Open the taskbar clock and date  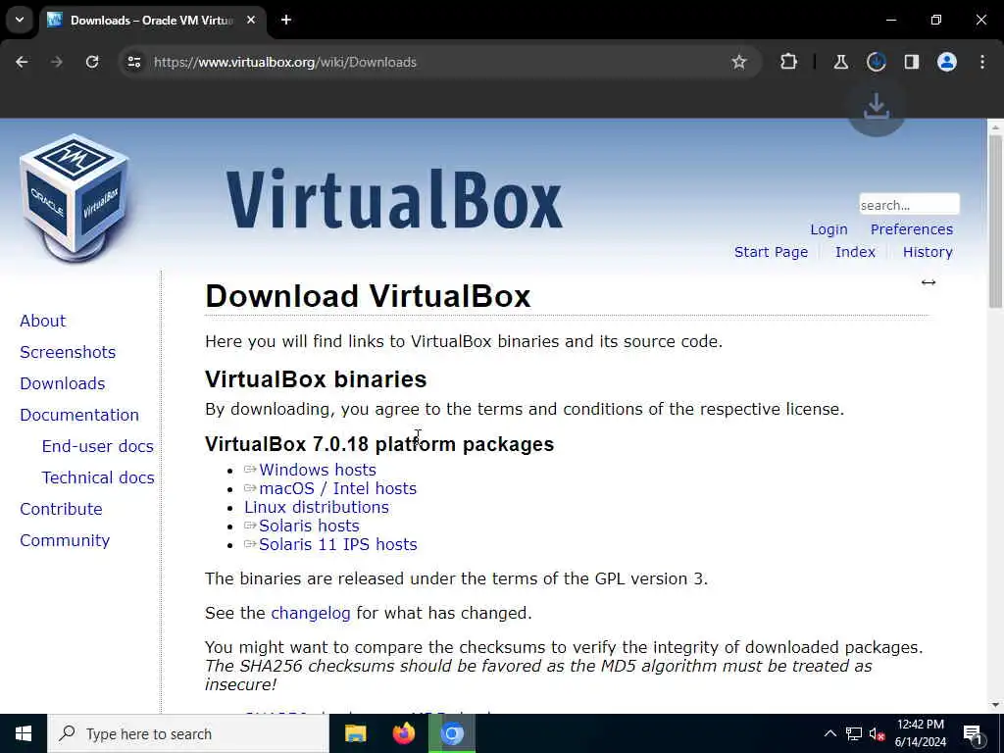(920, 733)
